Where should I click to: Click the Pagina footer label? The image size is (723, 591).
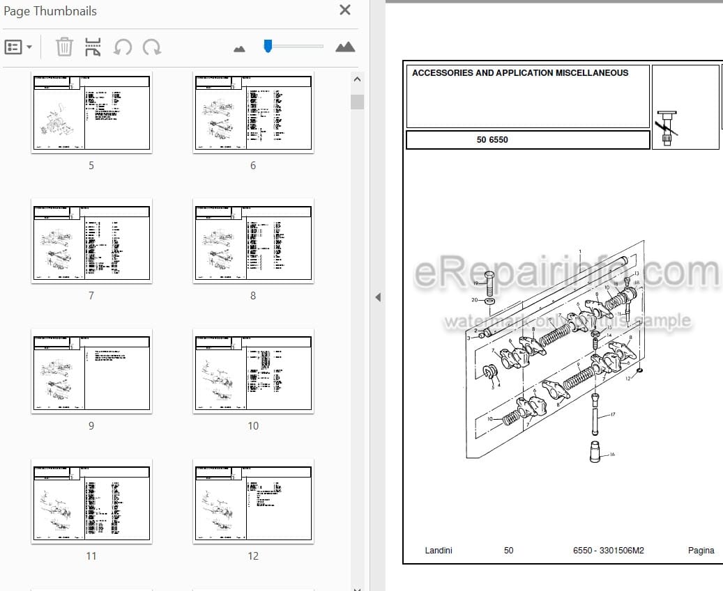point(701,550)
